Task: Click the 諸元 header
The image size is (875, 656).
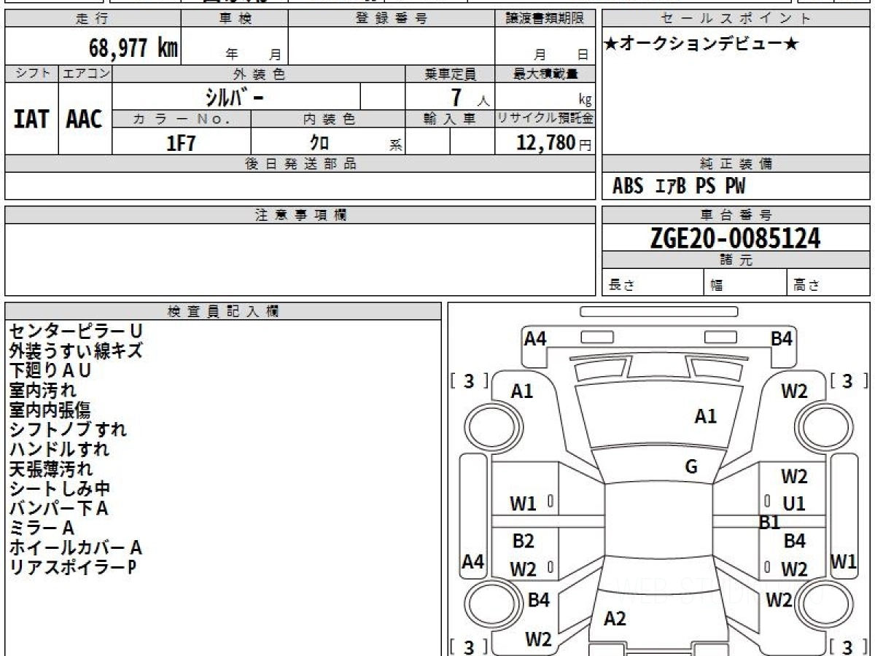Action: pos(736,260)
